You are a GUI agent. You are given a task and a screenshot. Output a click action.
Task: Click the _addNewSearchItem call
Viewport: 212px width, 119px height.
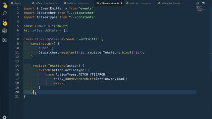click(x=79, y=79)
